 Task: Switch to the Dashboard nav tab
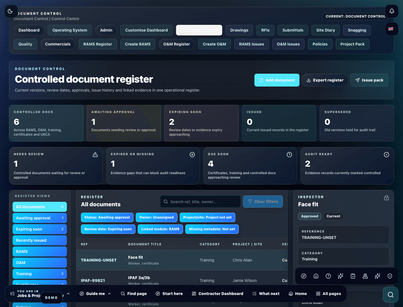pyautogui.click(x=29, y=30)
